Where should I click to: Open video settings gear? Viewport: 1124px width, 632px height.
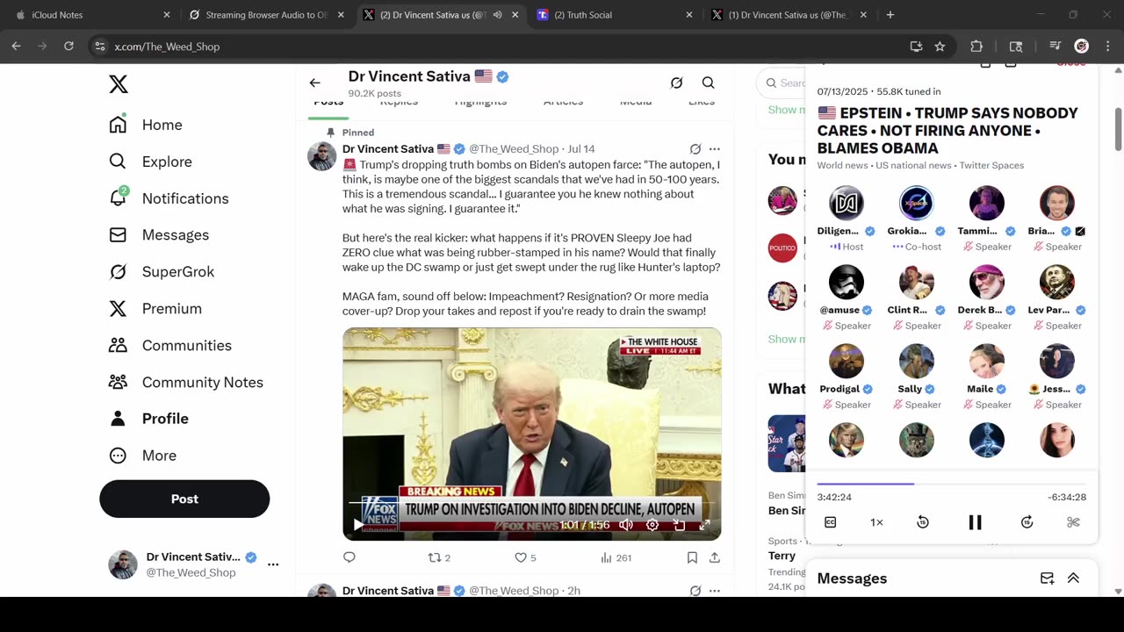coord(652,525)
